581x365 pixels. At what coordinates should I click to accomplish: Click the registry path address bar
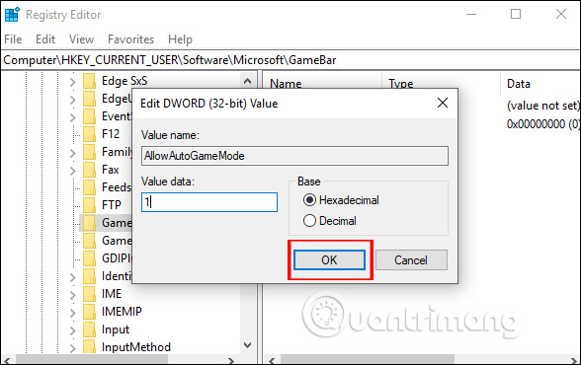tap(290, 60)
